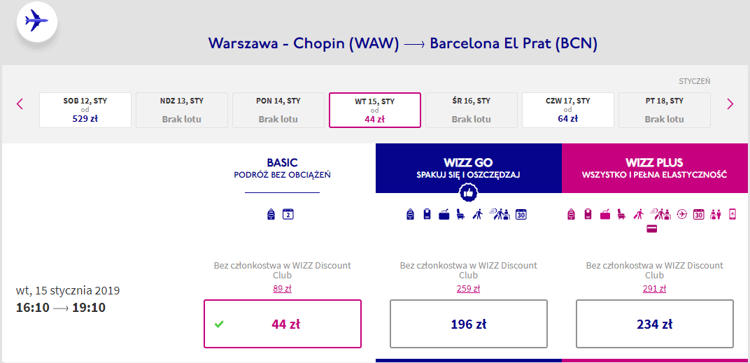
Task: Click the WIZZ PLUS credit card icon
Action: pos(651,229)
